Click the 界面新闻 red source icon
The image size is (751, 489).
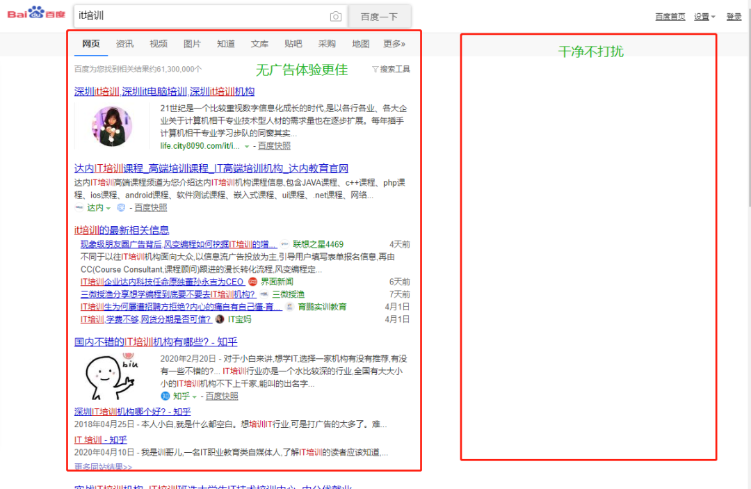click(253, 282)
